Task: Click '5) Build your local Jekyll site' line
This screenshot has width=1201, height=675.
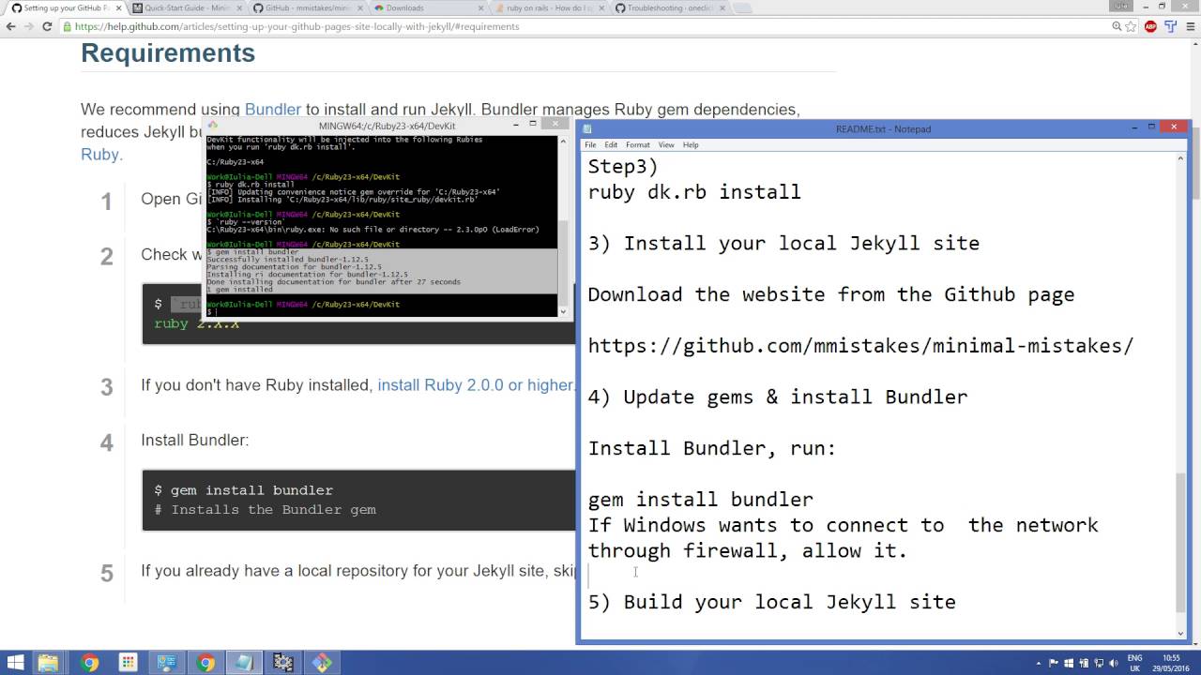Action: [x=772, y=602]
